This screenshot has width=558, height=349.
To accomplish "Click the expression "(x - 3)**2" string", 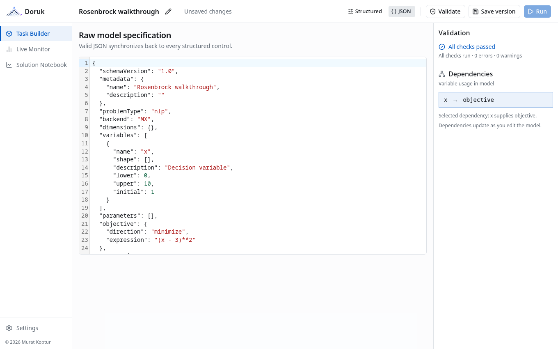I will [175, 240].
